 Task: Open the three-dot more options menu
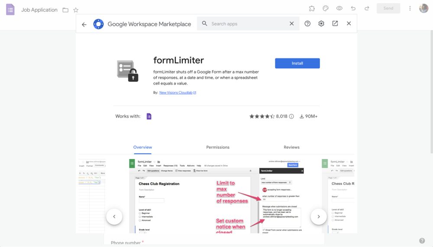[410, 9]
